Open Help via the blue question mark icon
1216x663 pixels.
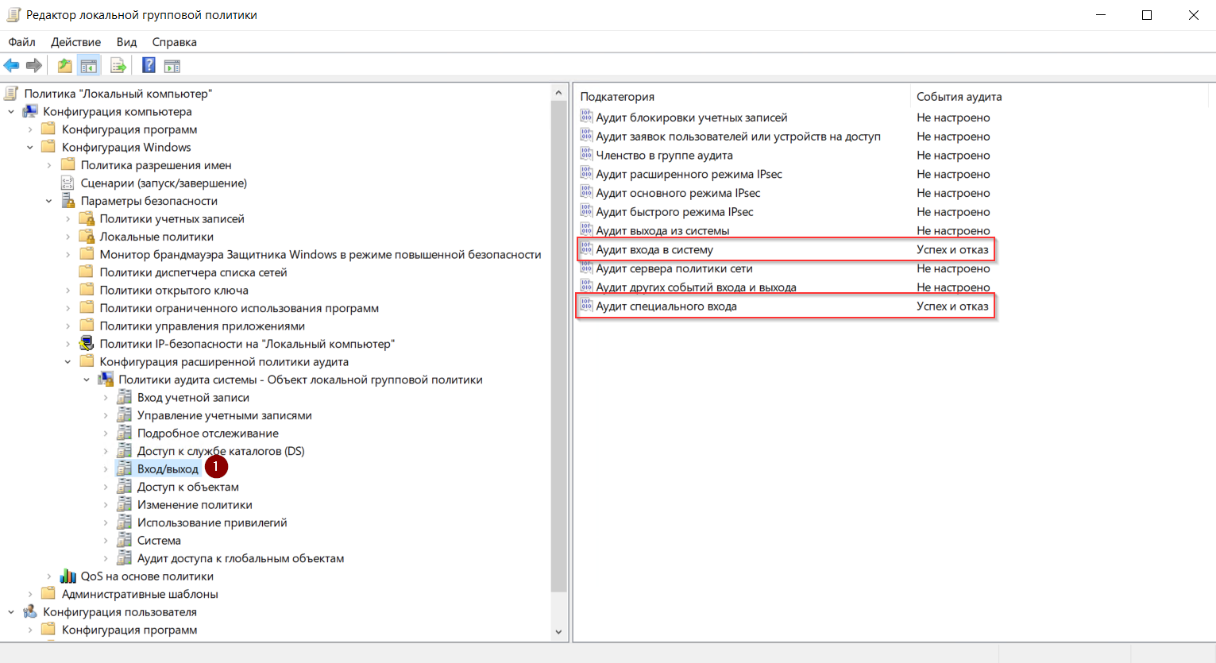(x=149, y=66)
